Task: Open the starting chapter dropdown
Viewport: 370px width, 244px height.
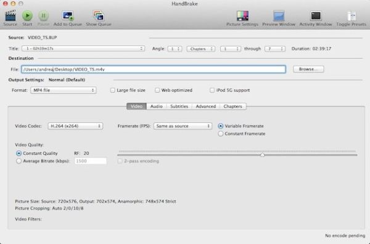Action: click(x=231, y=49)
